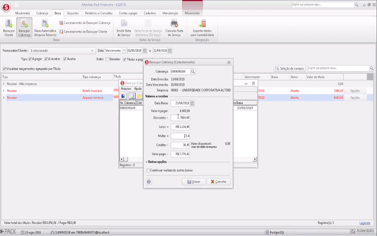Click Opções for Arquivo remessa row
The image size is (377, 236).
click(355, 98)
